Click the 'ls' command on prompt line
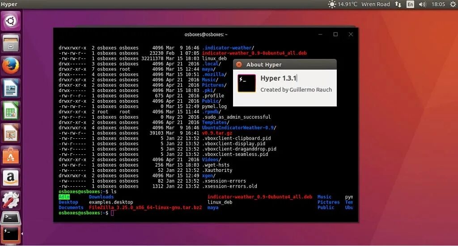The height and width of the screenshot is (246, 458). (114, 192)
